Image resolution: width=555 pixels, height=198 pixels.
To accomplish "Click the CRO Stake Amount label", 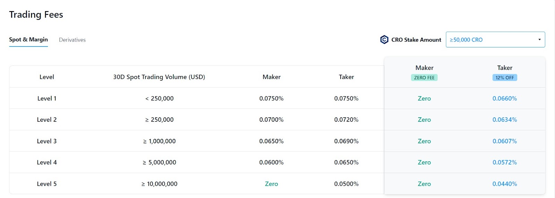I will [416, 40].
